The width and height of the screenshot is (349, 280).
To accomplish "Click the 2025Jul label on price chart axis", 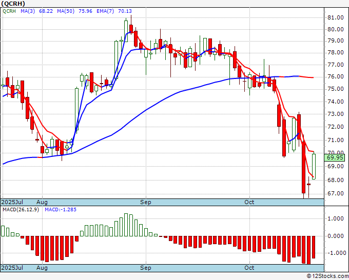I will 12,202.
